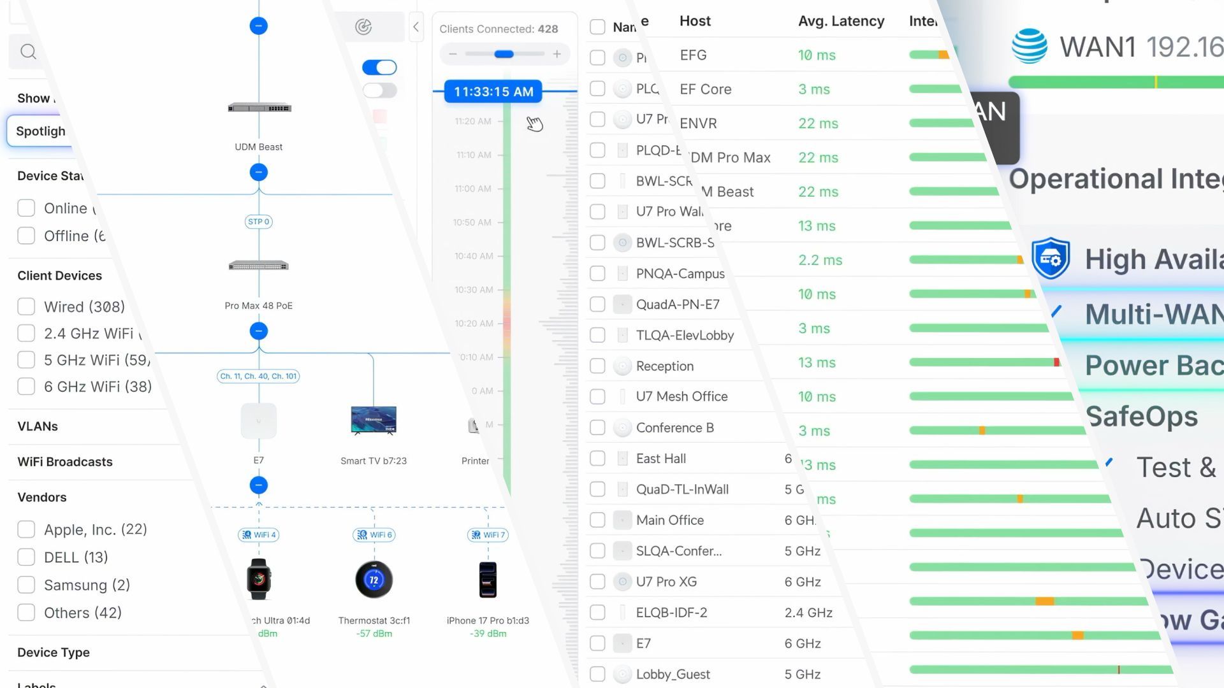
Task: Collapse the node below E7
Action: (259, 485)
